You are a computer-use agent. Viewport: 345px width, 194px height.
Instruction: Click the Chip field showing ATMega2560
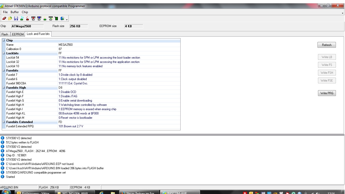click(28, 26)
